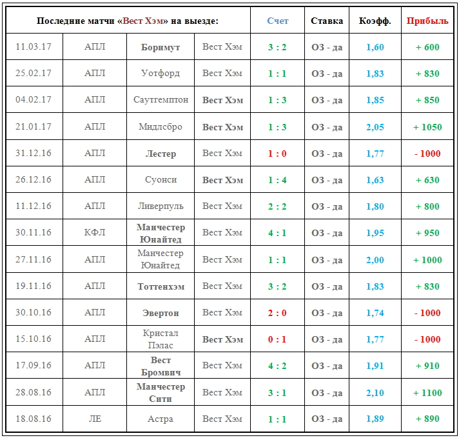The width and height of the screenshot is (459, 438).
Task: Click team name 'Вест Бромвич'
Action: click(161, 366)
